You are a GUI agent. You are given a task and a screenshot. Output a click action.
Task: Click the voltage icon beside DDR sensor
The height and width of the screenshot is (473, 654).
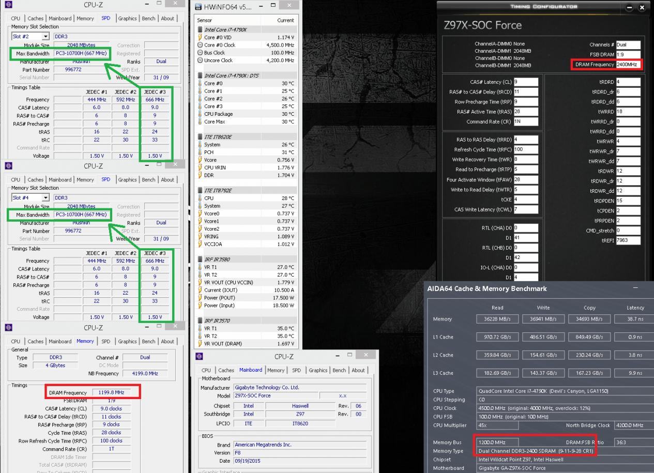coord(200,175)
